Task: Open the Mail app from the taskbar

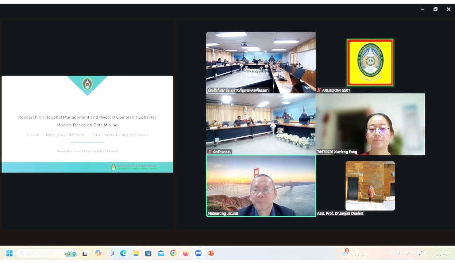Action: 161,253
